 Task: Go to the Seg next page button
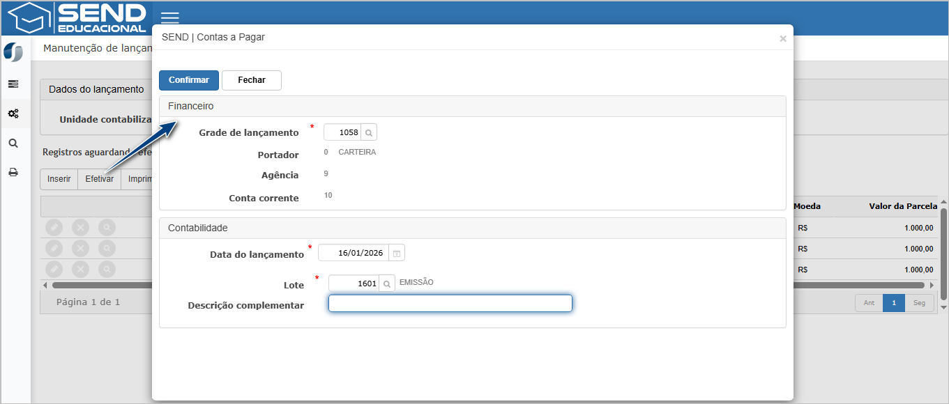tap(919, 303)
